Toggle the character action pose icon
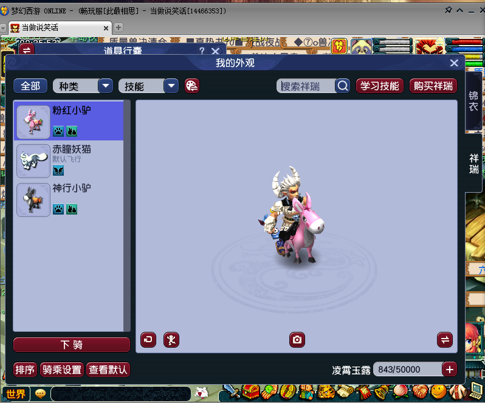 [x=171, y=340]
